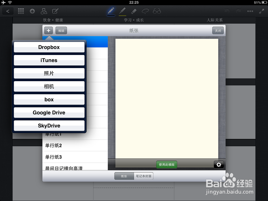Select 单行纸3 template row
Screen dimensions: 268x201
click(x=75, y=157)
